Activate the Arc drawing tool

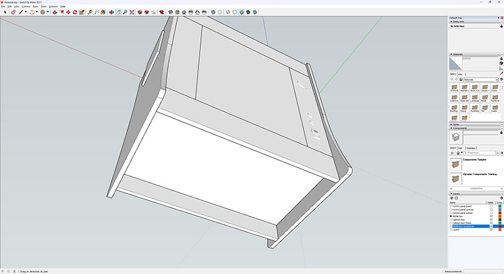click(x=32, y=12)
